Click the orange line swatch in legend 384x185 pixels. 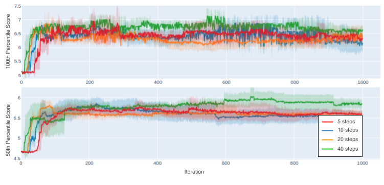pyautogui.click(x=327, y=140)
